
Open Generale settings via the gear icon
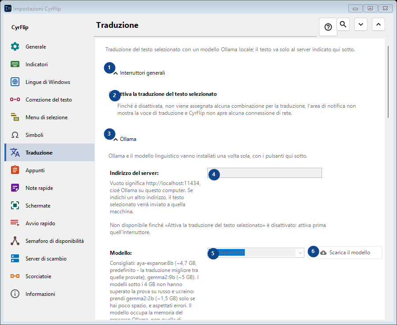(x=15, y=47)
